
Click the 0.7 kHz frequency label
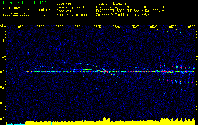pyautogui.click(x=3, y=103)
